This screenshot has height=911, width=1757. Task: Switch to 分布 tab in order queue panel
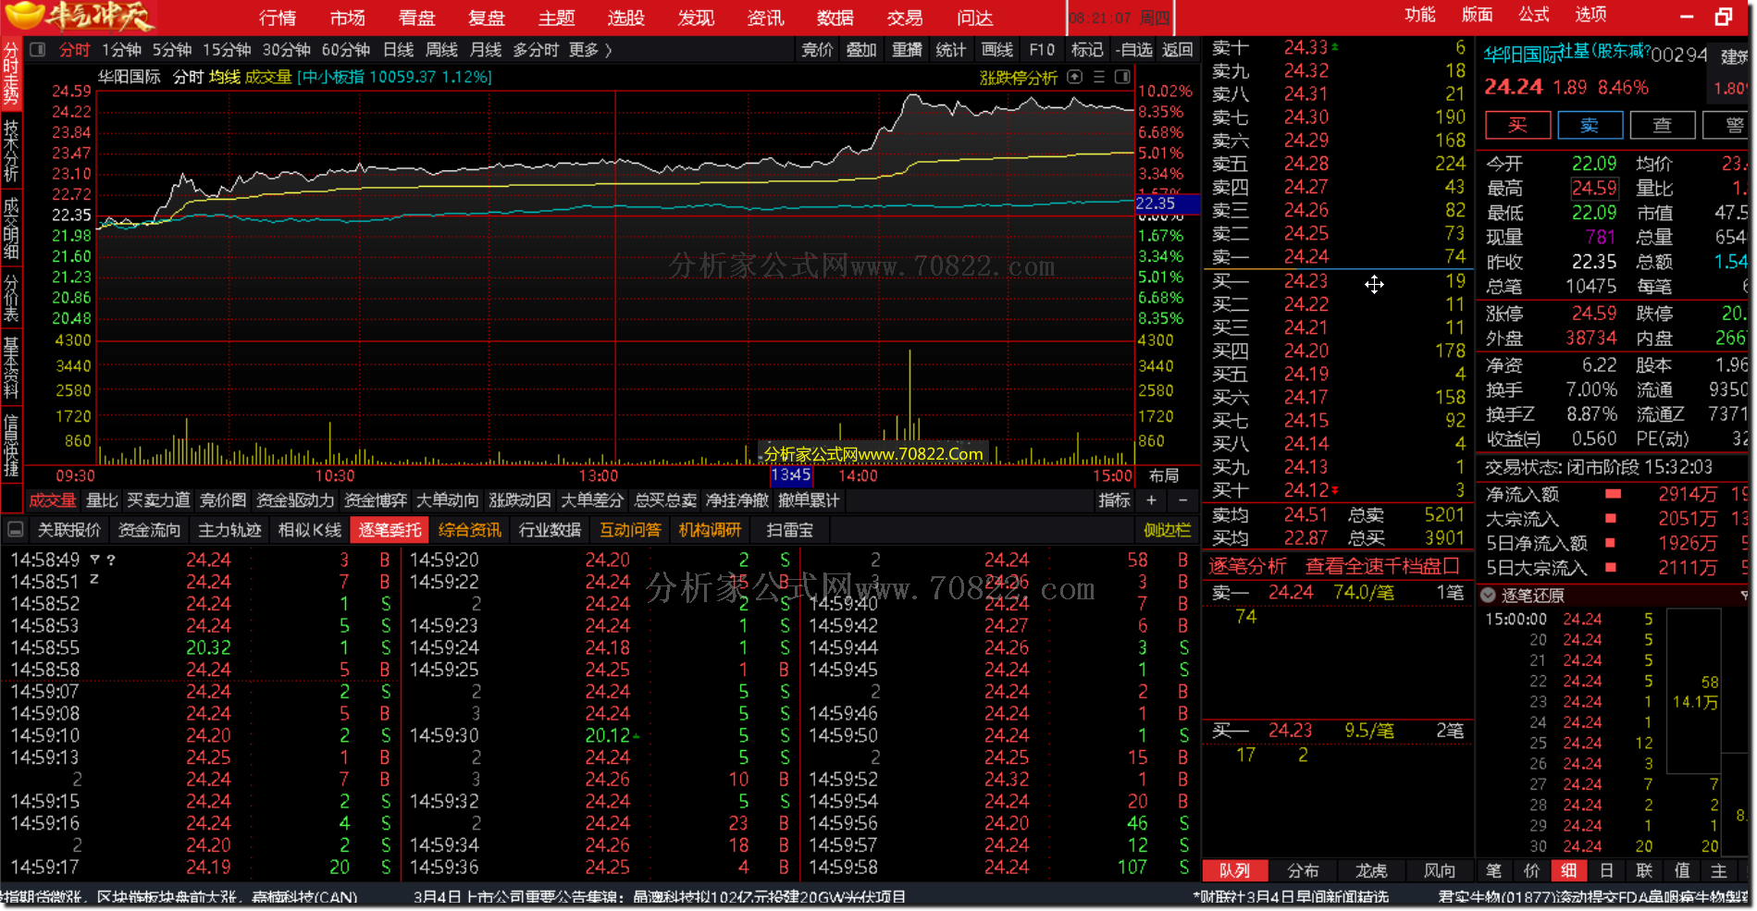pos(1303,871)
